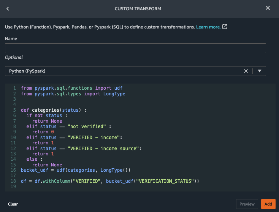Open the external link icon beside Learn more

click(225, 27)
